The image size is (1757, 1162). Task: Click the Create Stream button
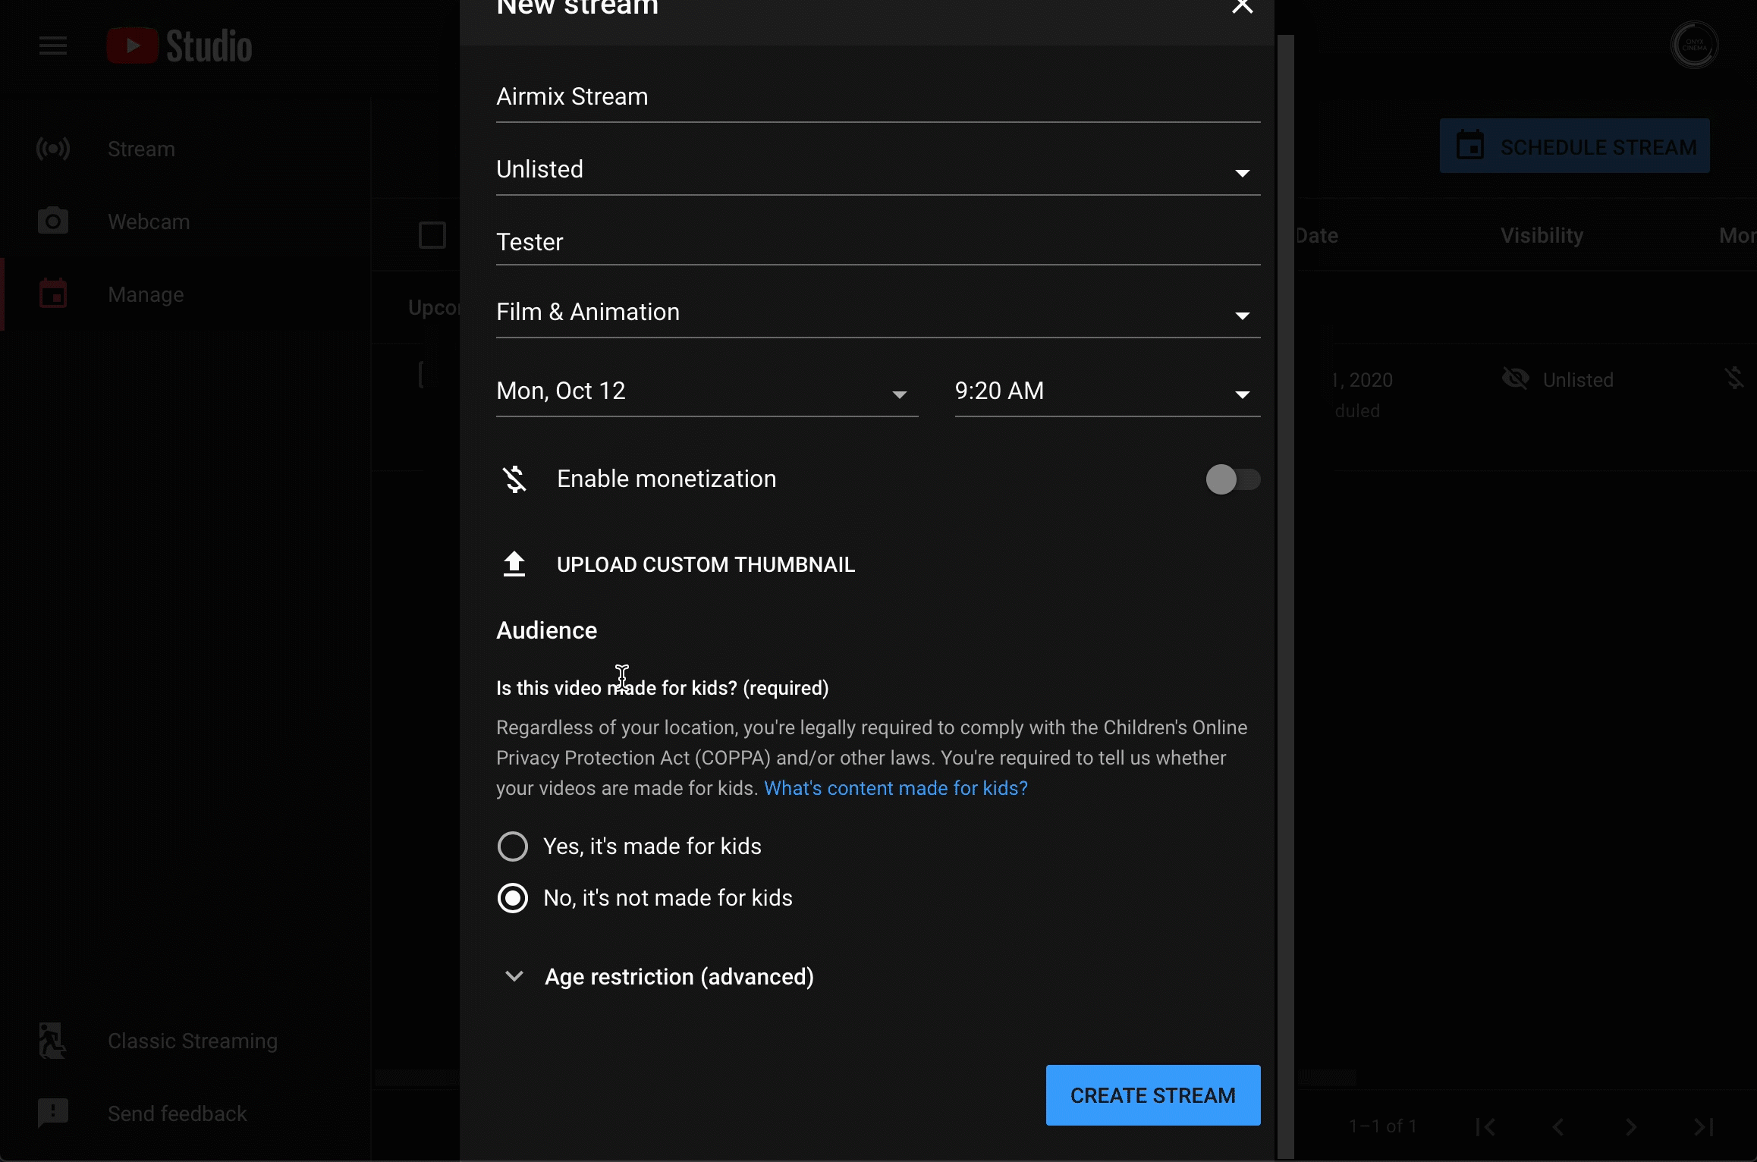point(1152,1095)
